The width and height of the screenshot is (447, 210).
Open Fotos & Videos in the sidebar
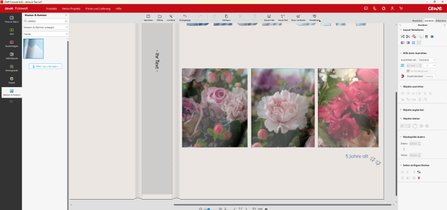tap(11, 19)
